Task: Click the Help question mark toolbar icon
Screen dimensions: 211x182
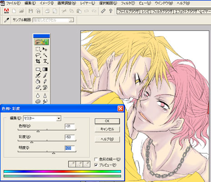Action: pyautogui.click(x=111, y=11)
